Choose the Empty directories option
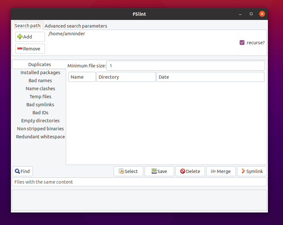 [x=40, y=121]
